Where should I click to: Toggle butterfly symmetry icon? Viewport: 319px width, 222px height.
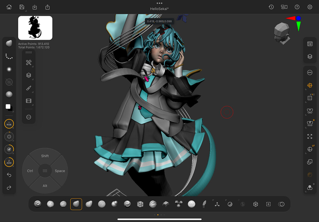click(310, 111)
